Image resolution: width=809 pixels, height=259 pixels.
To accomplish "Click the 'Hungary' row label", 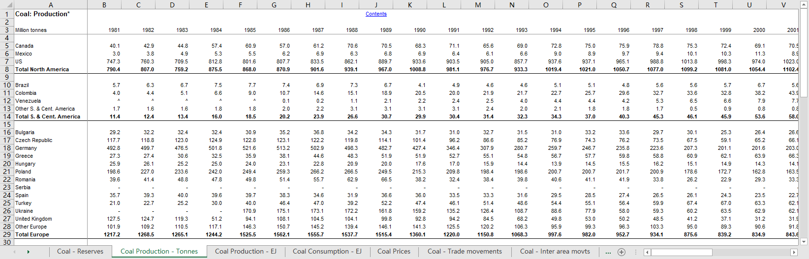I will [25, 164].
